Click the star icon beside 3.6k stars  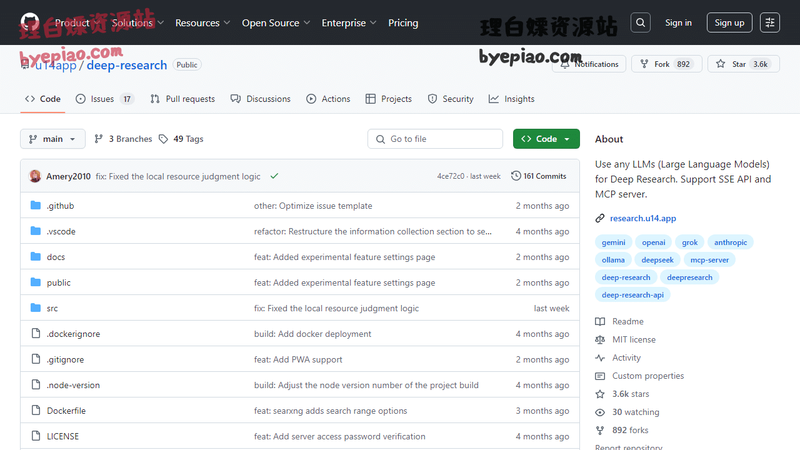(600, 394)
